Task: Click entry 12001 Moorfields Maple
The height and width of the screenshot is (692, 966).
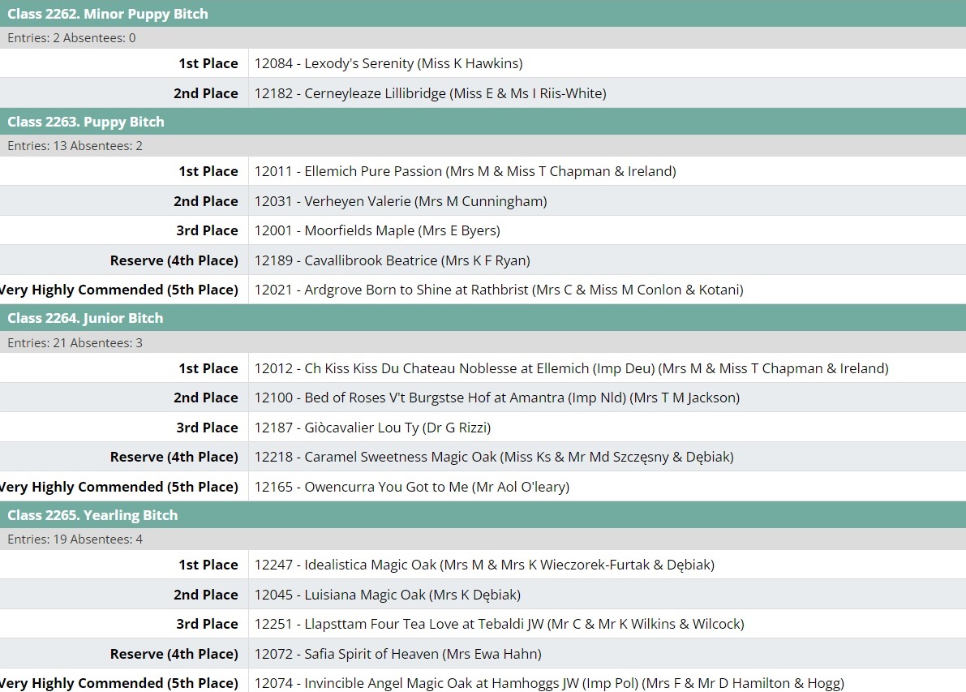Action: point(377,230)
